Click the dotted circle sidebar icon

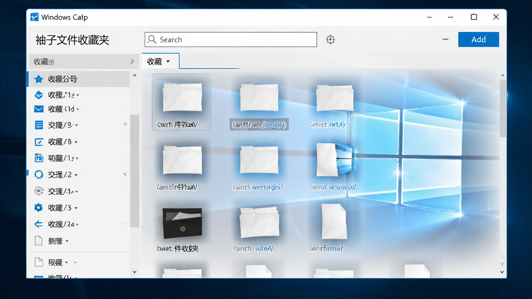click(38, 191)
